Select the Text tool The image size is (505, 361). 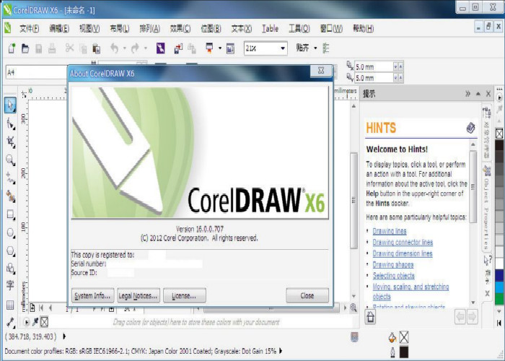10,285
